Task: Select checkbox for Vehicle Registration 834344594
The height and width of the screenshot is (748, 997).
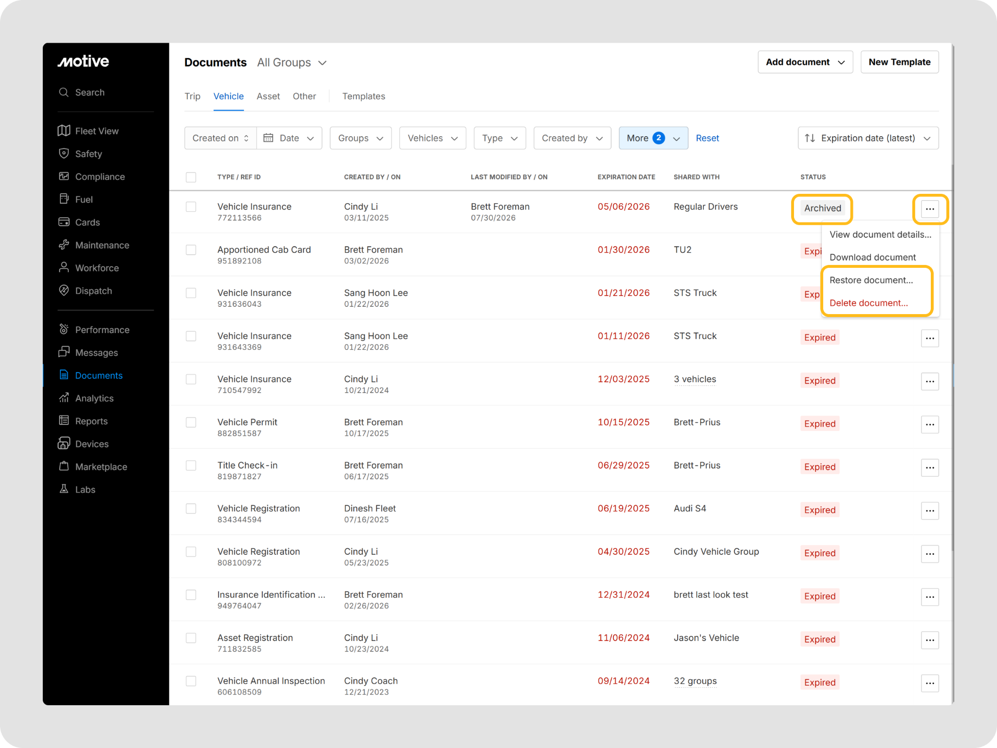Action: point(191,508)
